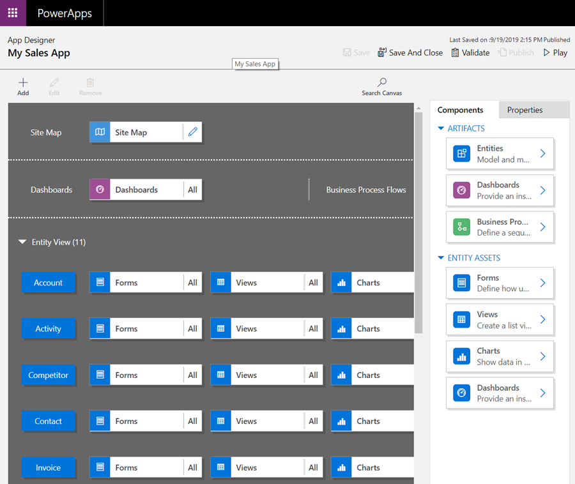Click the Add plus icon
This screenshot has width=575, height=484.
23,82
